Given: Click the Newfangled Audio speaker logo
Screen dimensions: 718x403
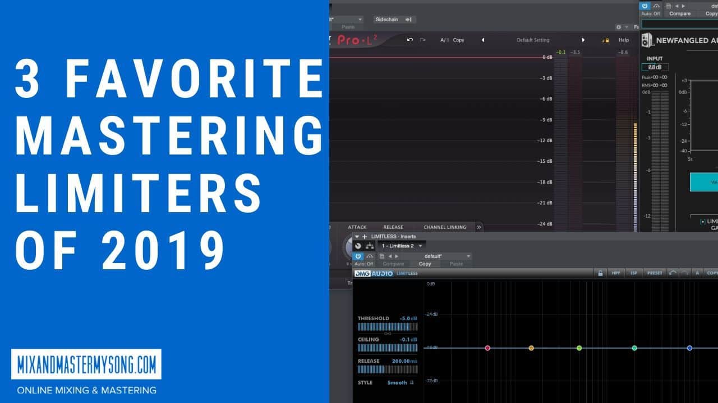Looking at the screenshot, I should point(646,40).
